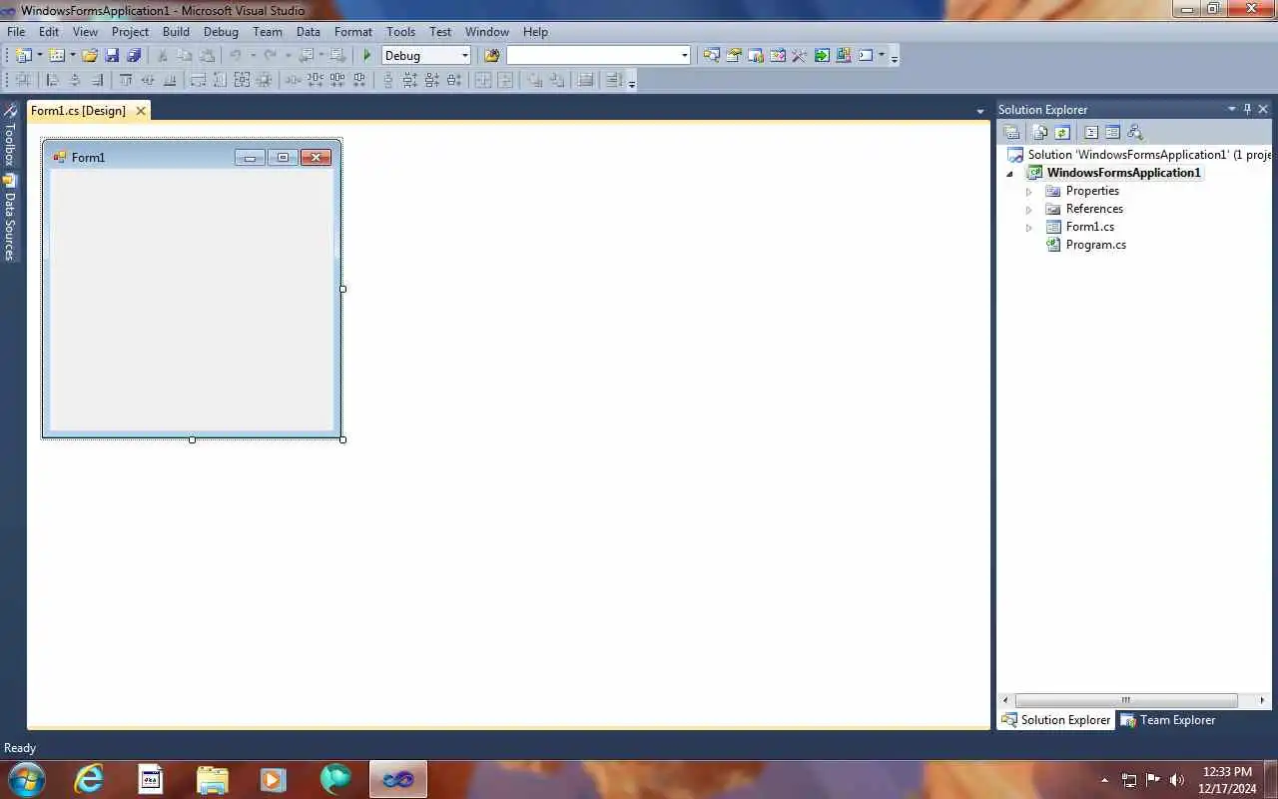Click the Bring to Front icon
The width and height of the screenshot is (1278, 799).
coord(535,80)
